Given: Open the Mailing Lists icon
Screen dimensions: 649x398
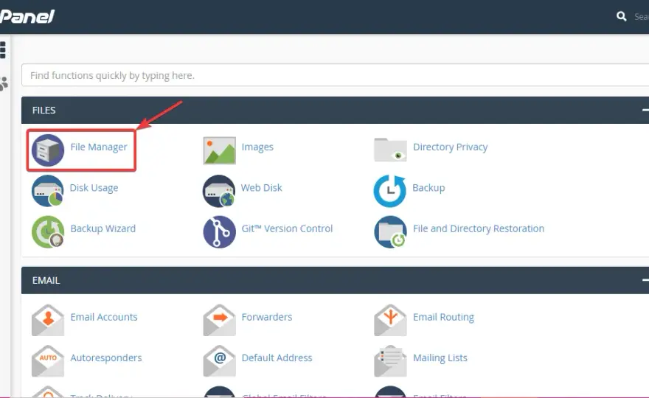Looking at the screenshot, I should 390,360.
